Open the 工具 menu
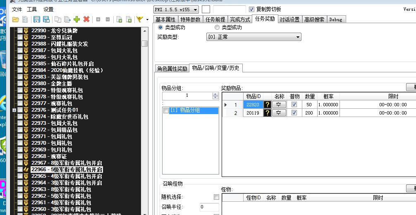Image resolution: width=416 pixels, height=215 pixels. [32, 9]
